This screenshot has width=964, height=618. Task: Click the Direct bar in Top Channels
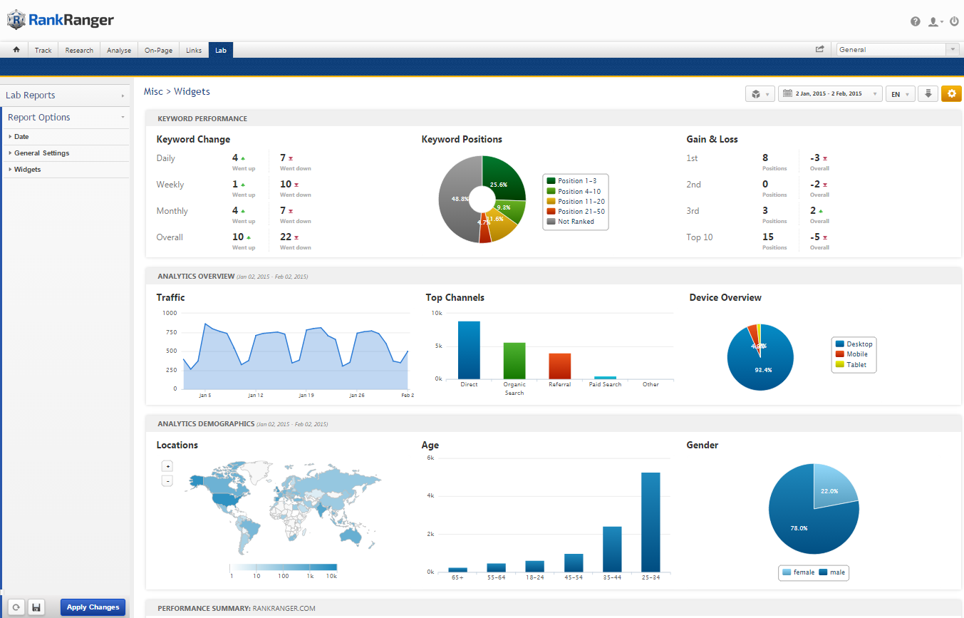click(469, 349)
